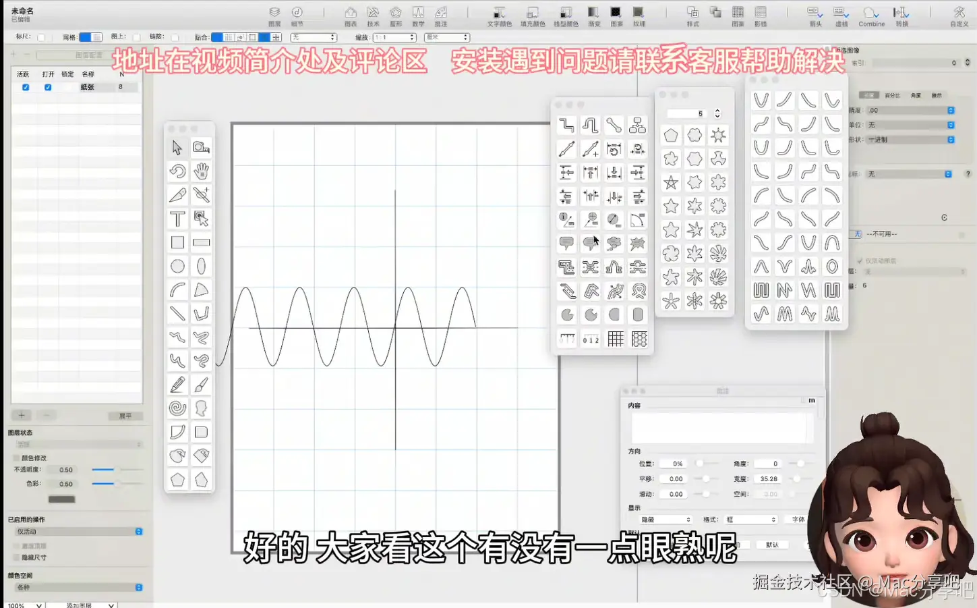The width and height of the screenshot is (977, 608).
Task: Select the pentagon shape in star palette
Action: coord(671,135)
